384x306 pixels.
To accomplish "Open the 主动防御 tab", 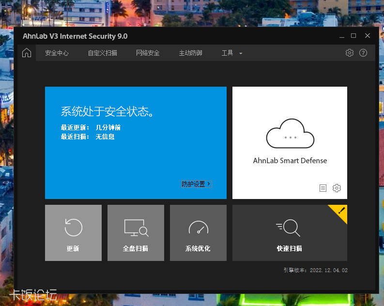I will click(x=190, y=53).
